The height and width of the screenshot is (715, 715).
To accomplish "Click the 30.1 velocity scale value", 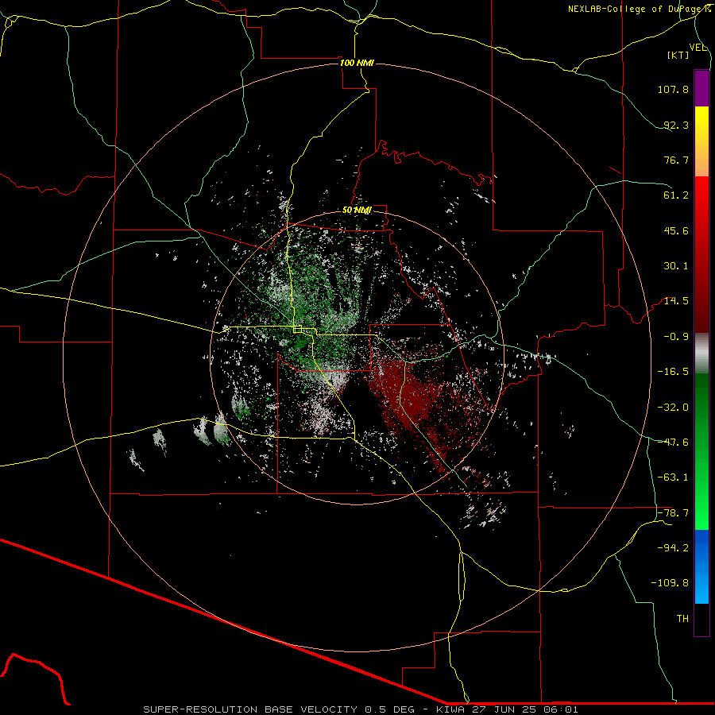I will (676, 266).
